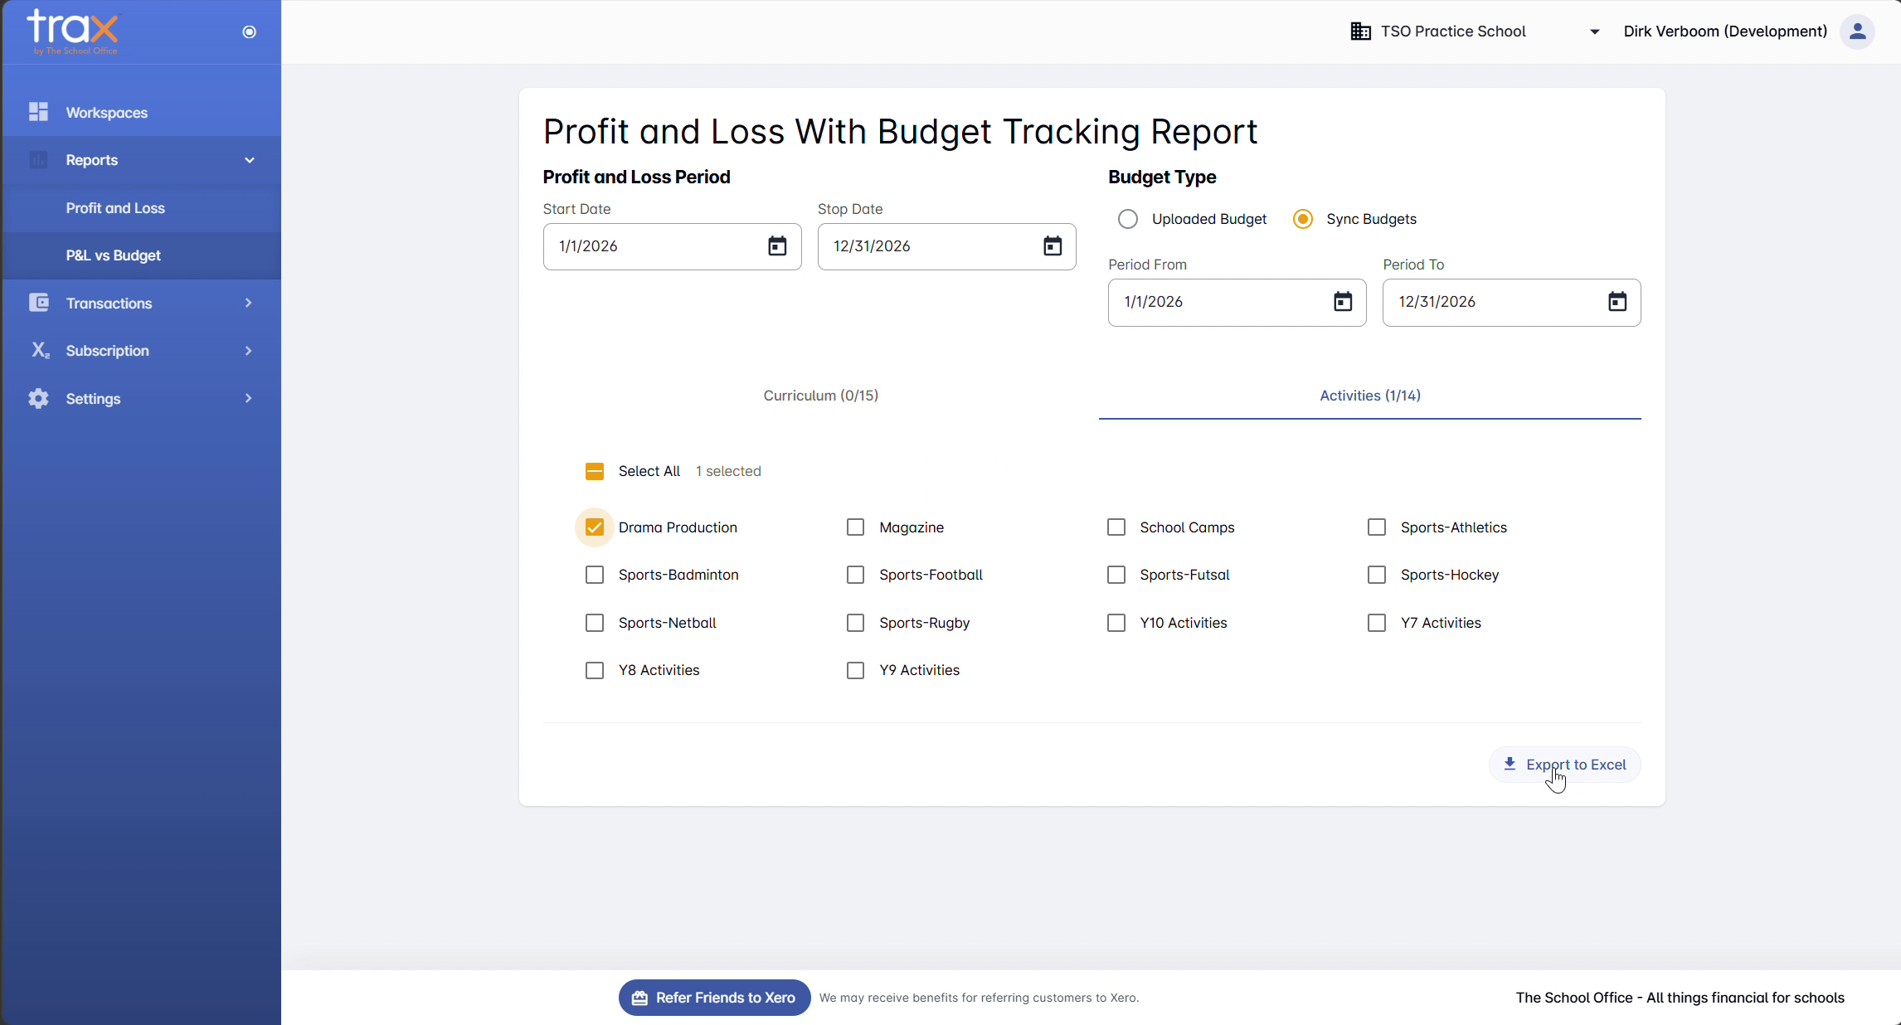Check the School Camps checkbox
The width and height of the screenshot is (1901, 1025).
pyautogui.click(x=1116, y=527)
